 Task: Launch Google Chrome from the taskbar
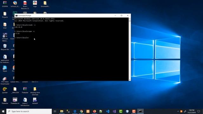click(82, 111)
